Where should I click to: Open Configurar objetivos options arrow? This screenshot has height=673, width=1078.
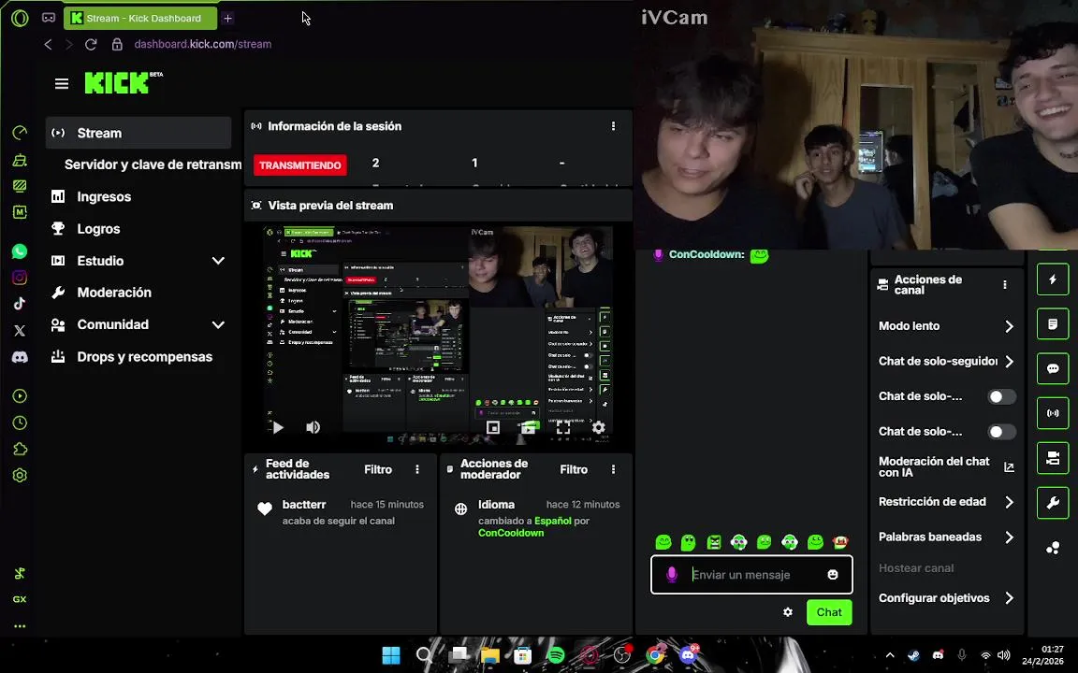click(x=1009, y=598)
